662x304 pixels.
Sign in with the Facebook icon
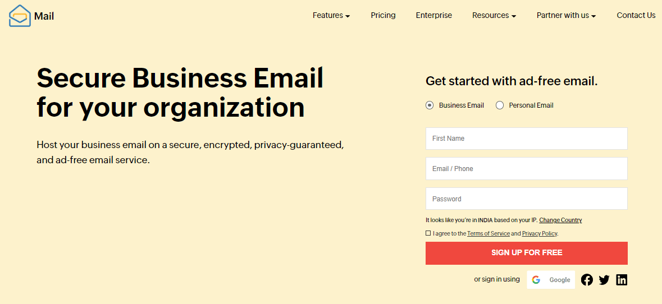(x=587, y=279)
